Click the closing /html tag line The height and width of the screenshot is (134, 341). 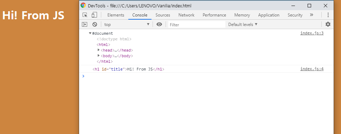[105, 61]
